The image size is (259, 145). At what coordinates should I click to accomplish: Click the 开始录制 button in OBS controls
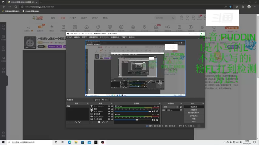pyautogui.click(x=194, y=110)
